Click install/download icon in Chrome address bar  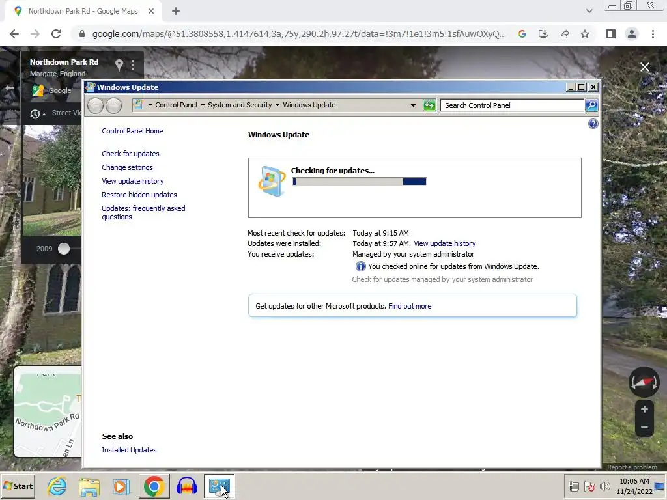tap(543, 34)
